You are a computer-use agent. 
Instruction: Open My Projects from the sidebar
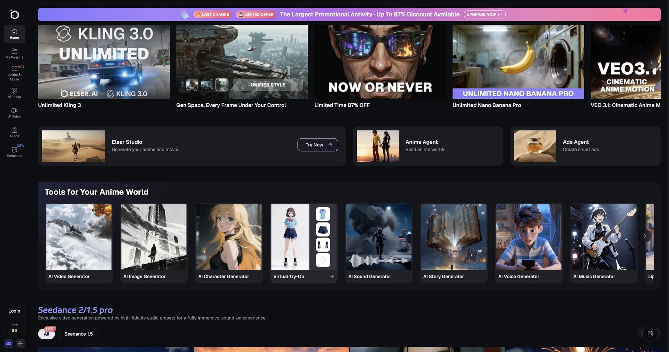tap(14, 54)
